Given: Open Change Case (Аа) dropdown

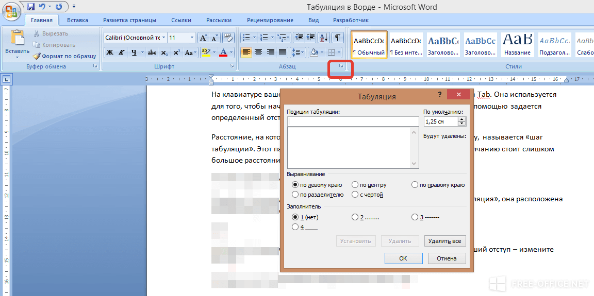Looking at the screenshot, I should pyautogui.click(x=191, y=52).
